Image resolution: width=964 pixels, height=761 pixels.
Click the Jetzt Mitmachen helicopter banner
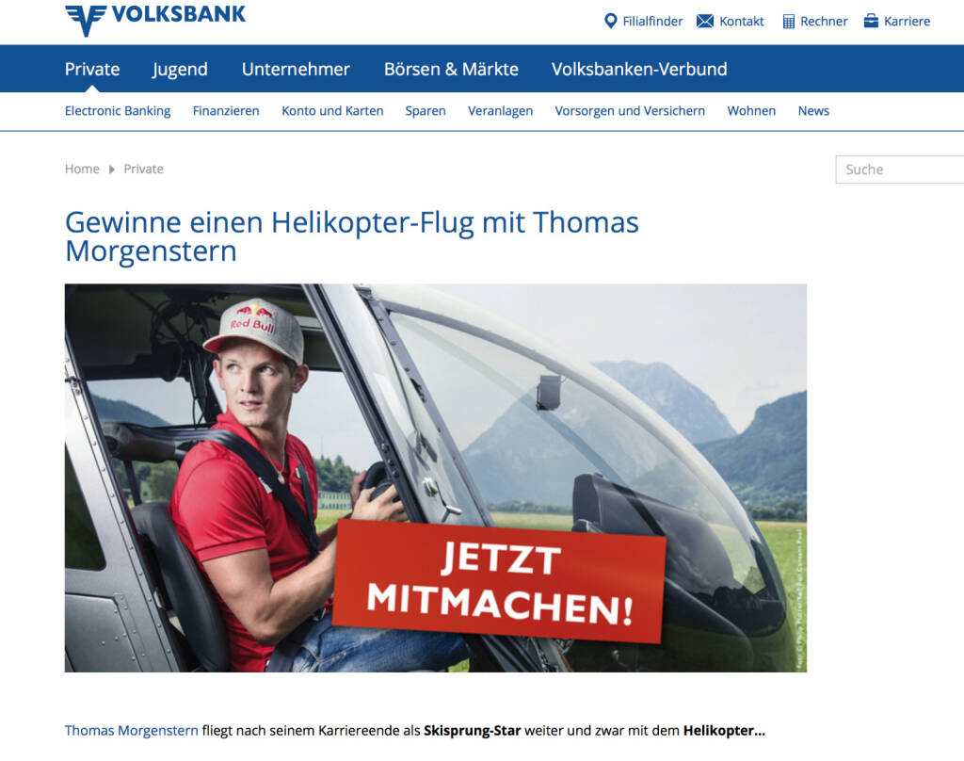click(x=436, y=478)
